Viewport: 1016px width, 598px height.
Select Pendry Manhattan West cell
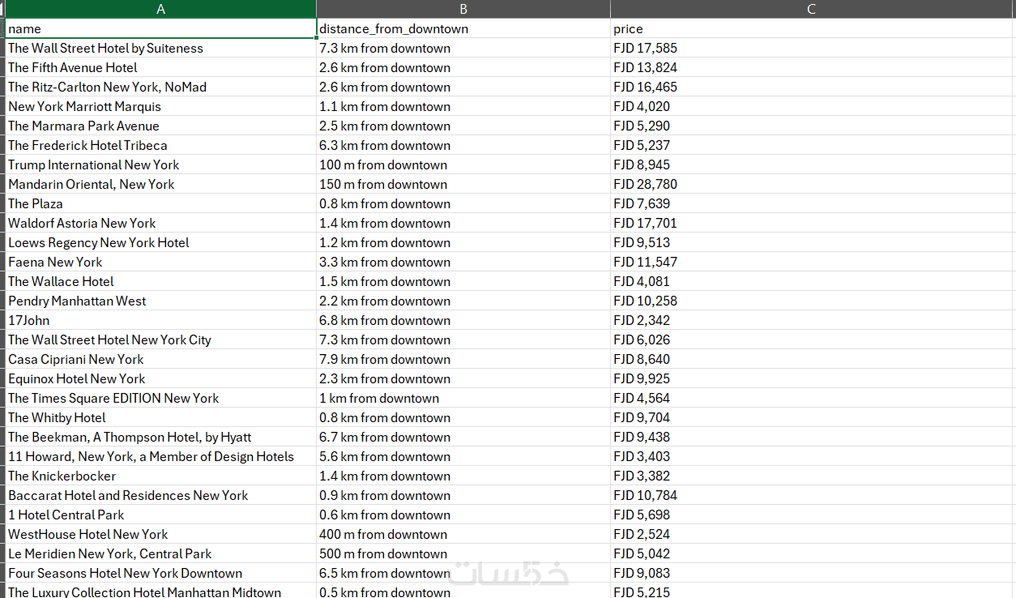tap(160, 301)
